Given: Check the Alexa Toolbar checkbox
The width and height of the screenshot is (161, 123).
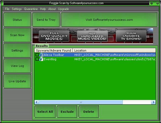Looking at the screenshot, I should 37,55.
